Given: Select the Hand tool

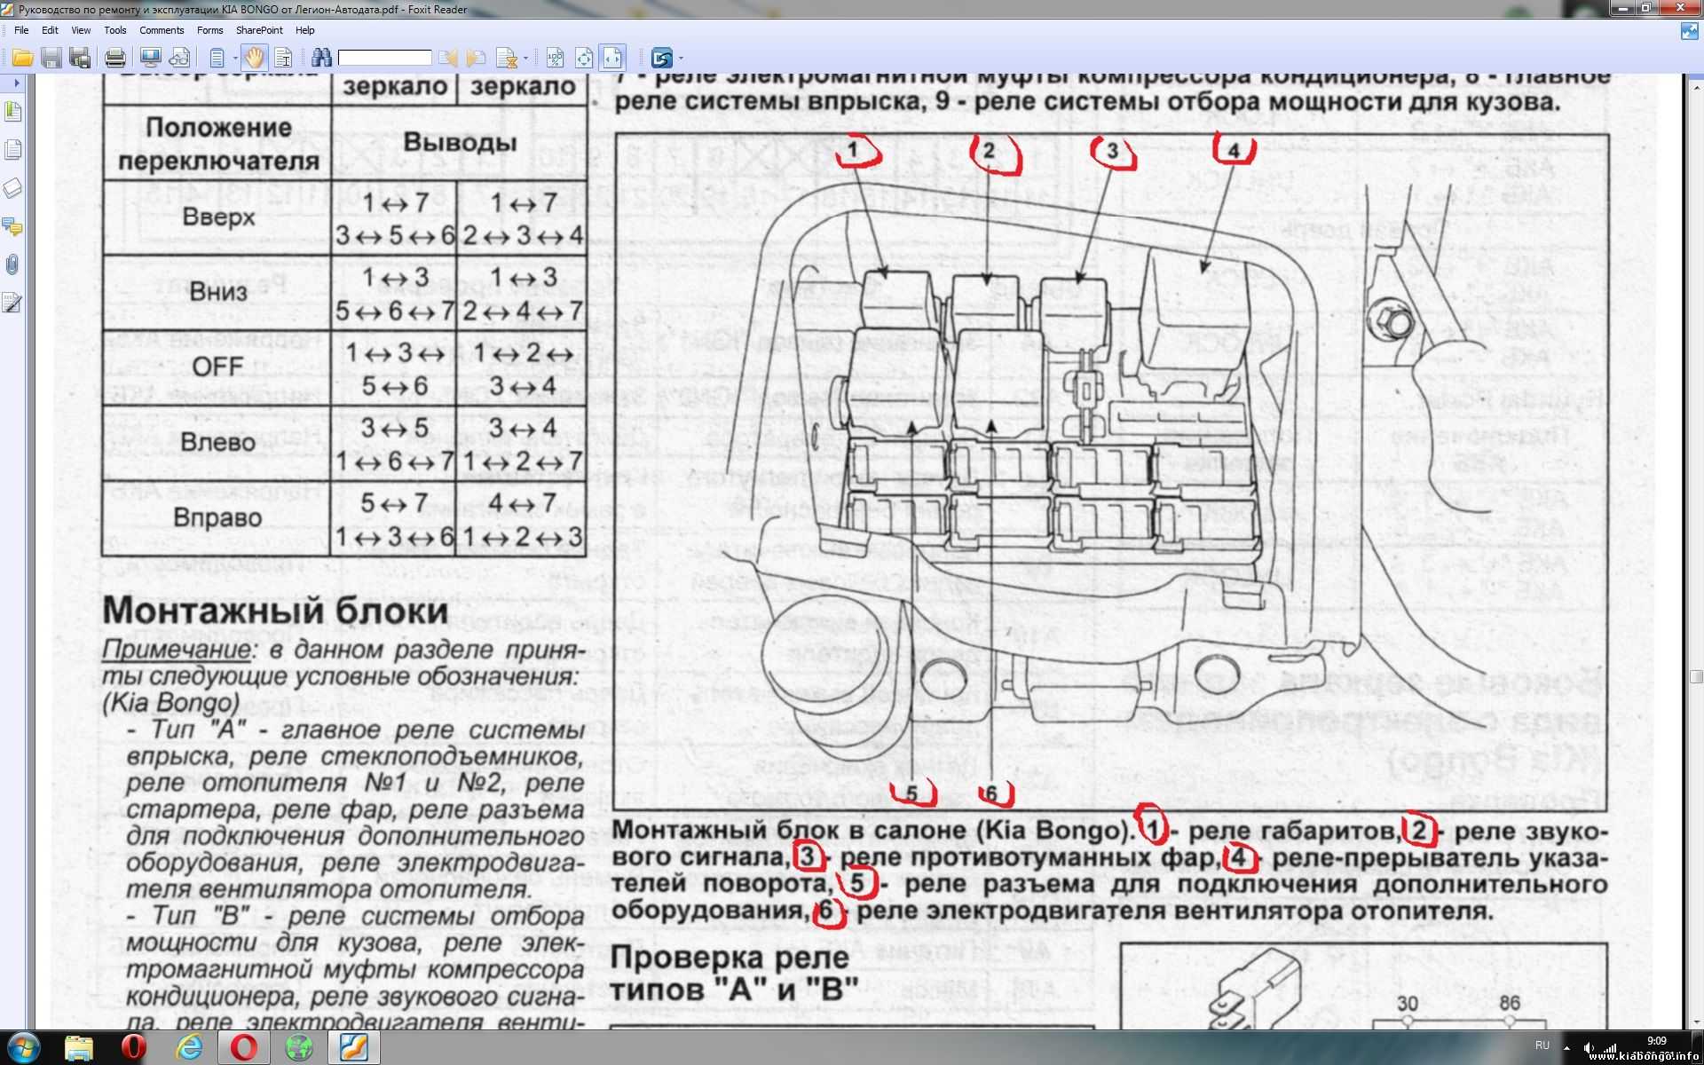Looking at the screenshot, I should point(255,59).
